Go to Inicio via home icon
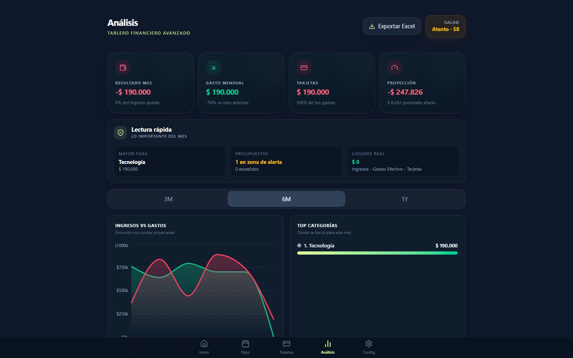Viewport: 573px width, 358px height. coord(204,344)
